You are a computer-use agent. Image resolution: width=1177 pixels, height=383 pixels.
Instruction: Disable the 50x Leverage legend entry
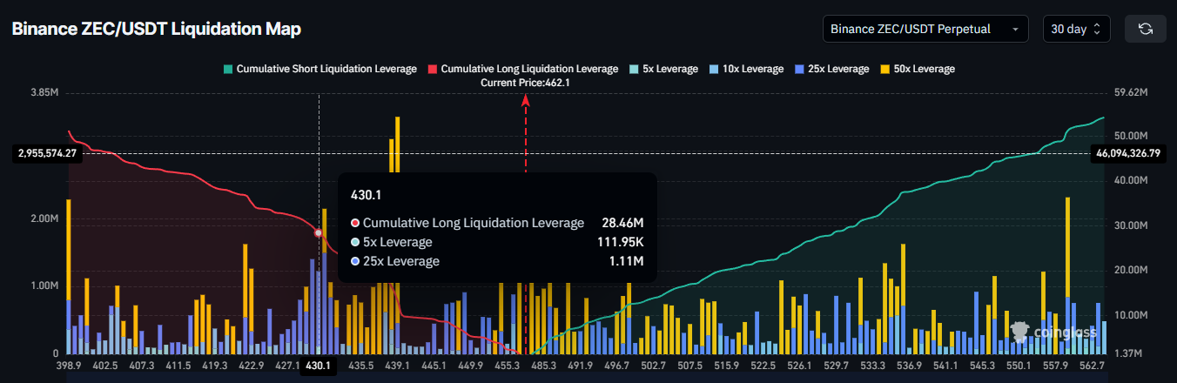point(919,69)
